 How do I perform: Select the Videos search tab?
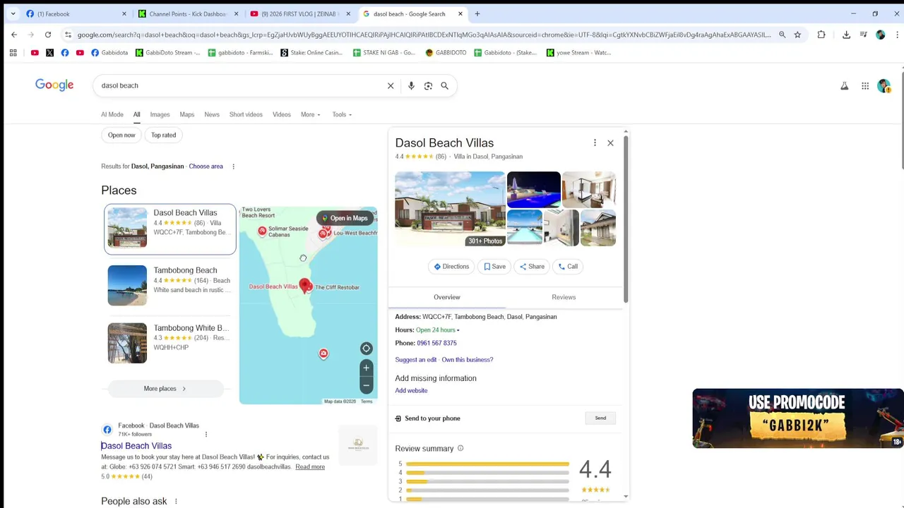(x=282, y=114)
